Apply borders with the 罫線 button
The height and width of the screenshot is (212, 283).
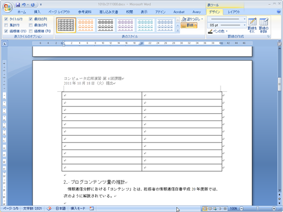click(x=187, y=25)
